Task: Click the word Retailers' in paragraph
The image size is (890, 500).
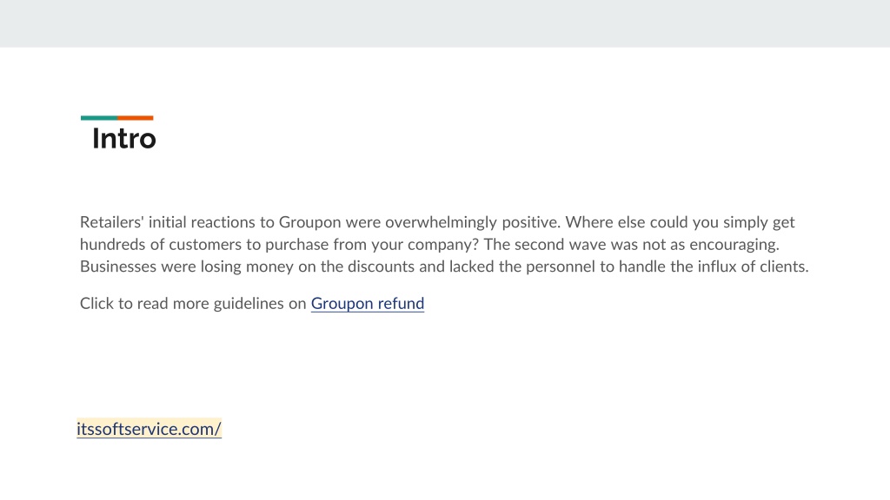Action: (112, 222)
